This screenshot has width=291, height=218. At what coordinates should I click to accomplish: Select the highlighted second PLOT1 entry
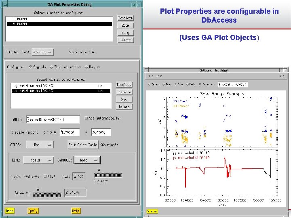(59, 24)
